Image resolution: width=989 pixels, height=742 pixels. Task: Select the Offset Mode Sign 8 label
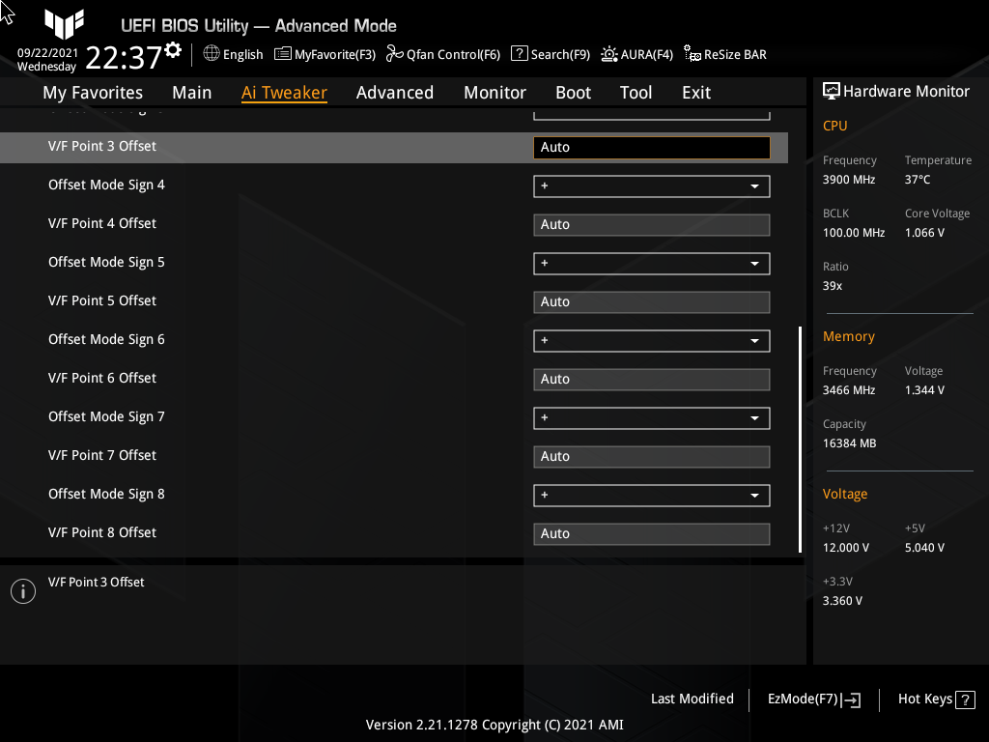[x=106, y=494]
